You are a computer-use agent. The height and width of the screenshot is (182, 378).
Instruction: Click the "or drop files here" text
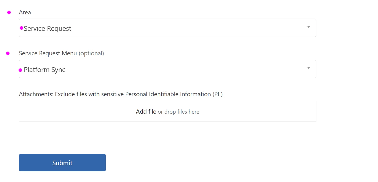tap(178, 112)
